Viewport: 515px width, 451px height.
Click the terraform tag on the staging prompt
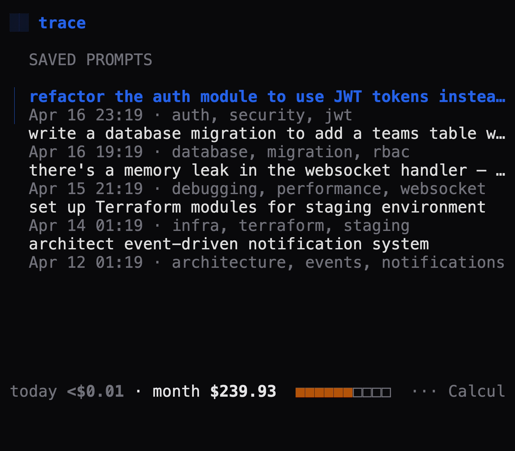pos(282,225)
